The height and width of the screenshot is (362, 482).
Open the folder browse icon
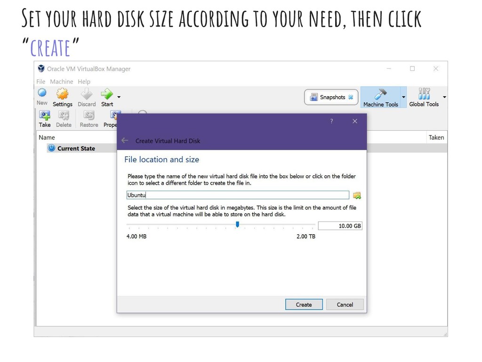357,196
